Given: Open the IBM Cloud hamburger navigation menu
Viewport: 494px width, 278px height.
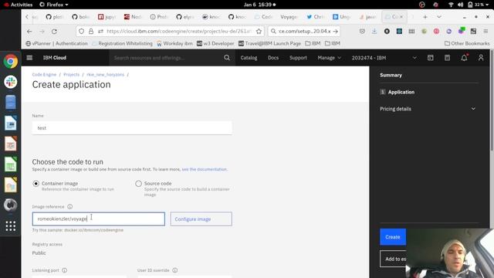Looking at the screenshot, I should (x=29, y=58).
